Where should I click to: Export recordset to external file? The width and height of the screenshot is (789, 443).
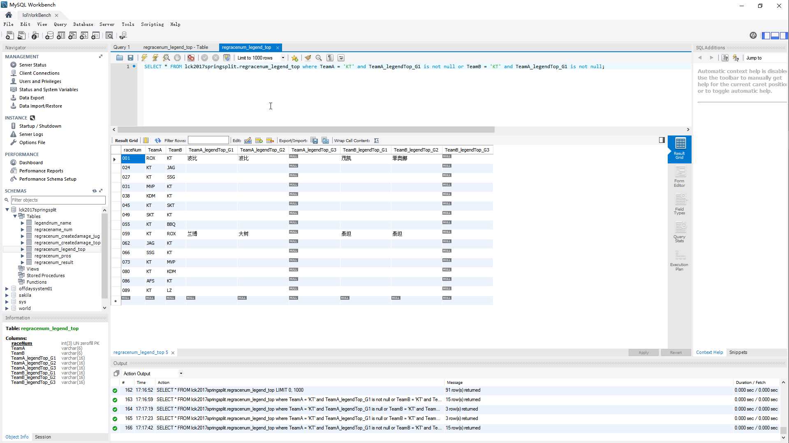(x=314, y=140)
